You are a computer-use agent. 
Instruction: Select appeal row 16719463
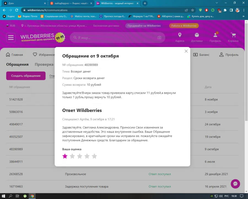pyautogui.click(x=122, y=187)
